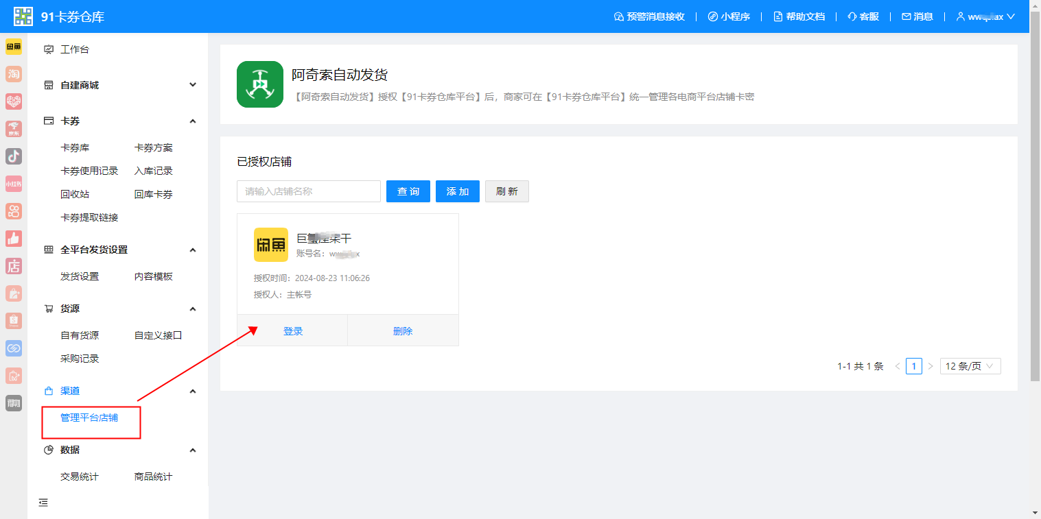The image size is (1041, 519).
Task: Open the Douyin music-note platform icon
Action: [x=14, y=156]
